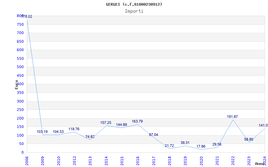Click the x-axis year 2014
This screenshot has width=268, height=167.
(x=106, y=161)
